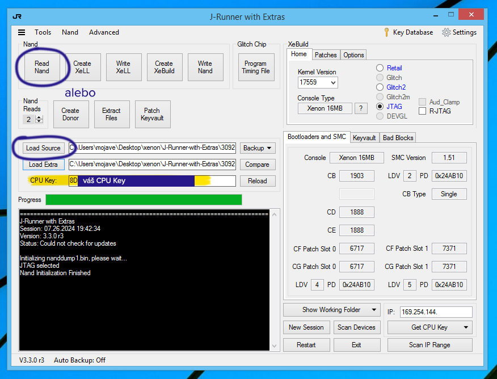The height and width of the screenshot is (379, 497).
Task: Switch to the Bad Blocks tab
Action: [x=398, y=138]
